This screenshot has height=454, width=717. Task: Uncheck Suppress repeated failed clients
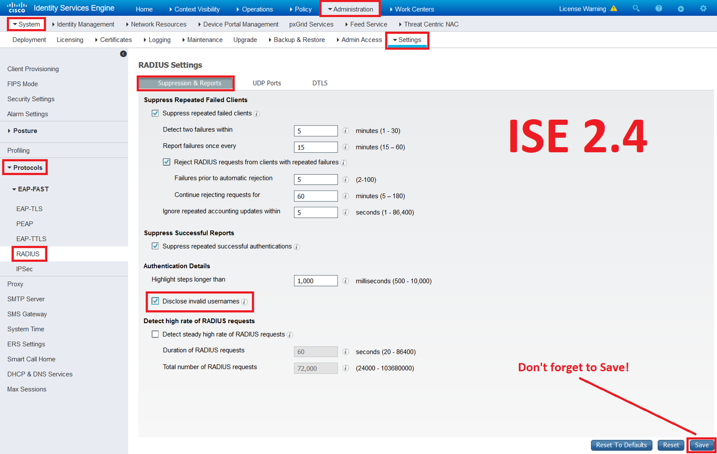click(155, 113)
